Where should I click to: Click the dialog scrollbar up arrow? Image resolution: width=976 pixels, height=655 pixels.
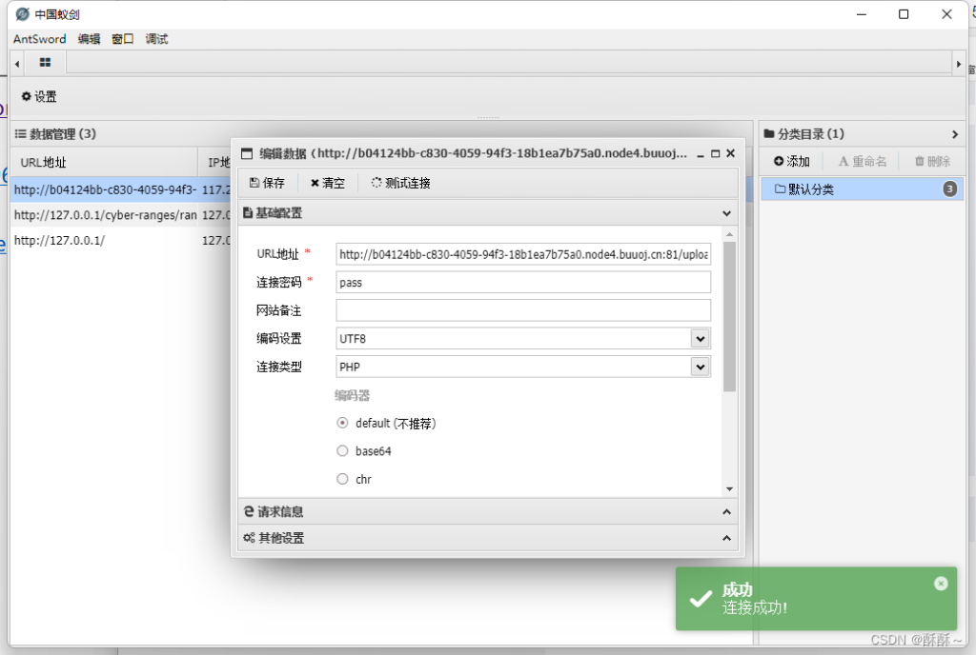[729, 234]
